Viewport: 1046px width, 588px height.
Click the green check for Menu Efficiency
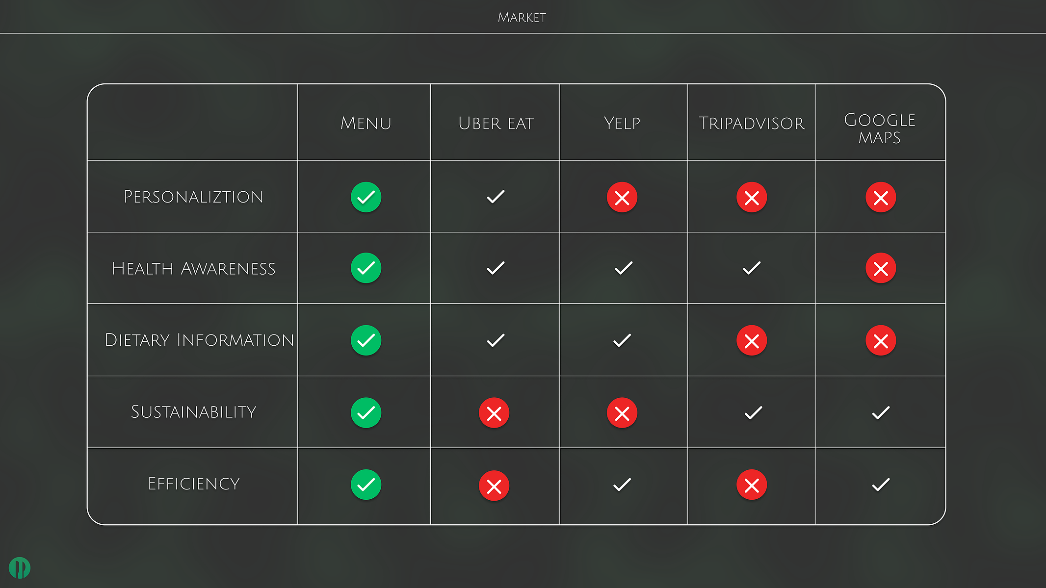click(366, 485)
